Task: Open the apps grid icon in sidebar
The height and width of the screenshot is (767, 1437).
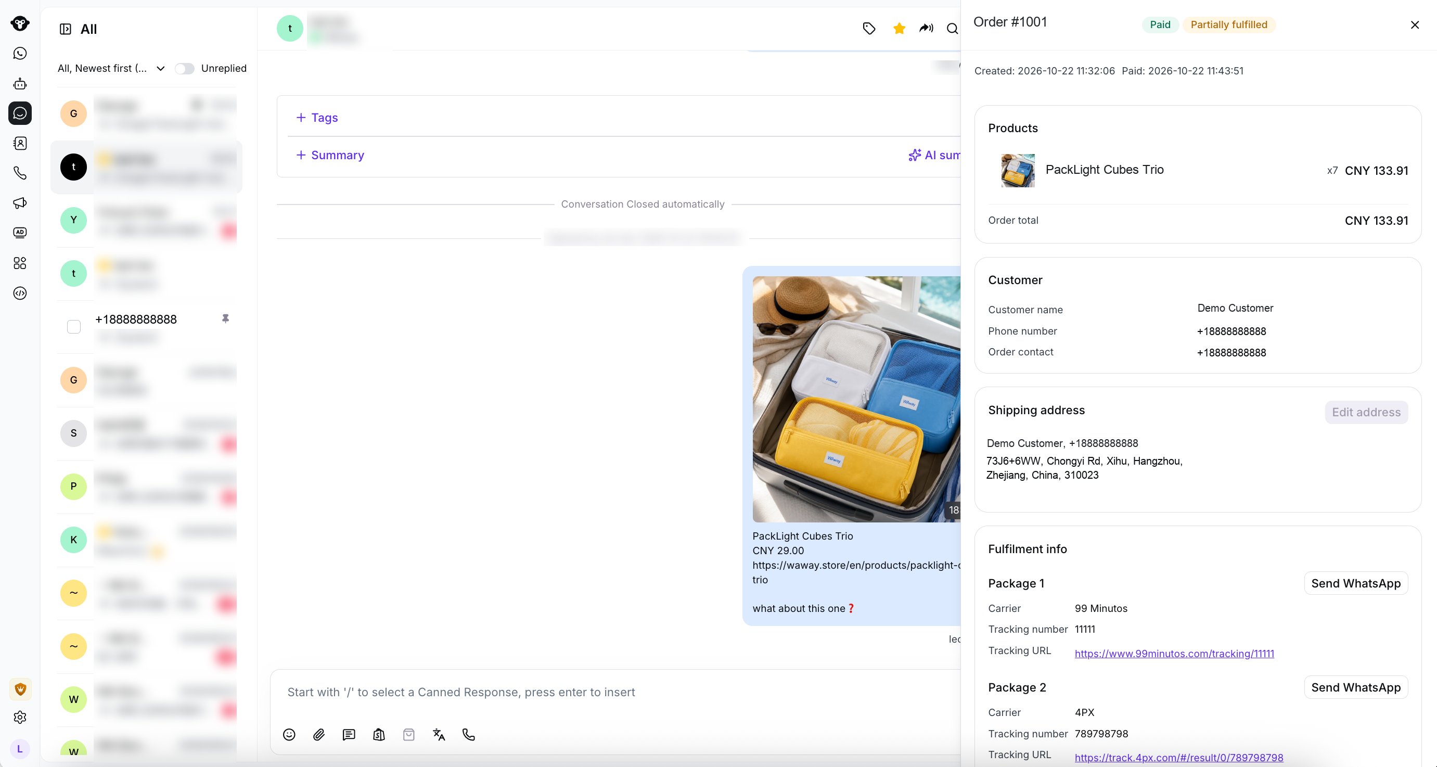Action: (x=20, y=263)
